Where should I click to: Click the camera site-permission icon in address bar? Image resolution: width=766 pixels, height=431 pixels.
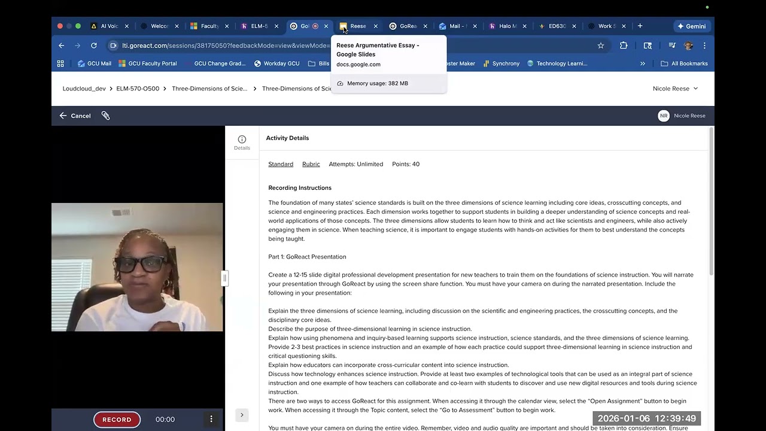(x=114, y=45)
